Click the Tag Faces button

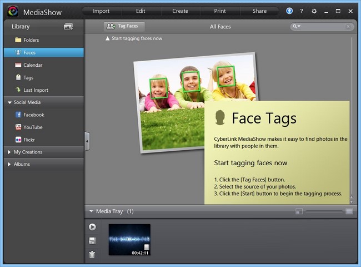(x=124, y=26)
